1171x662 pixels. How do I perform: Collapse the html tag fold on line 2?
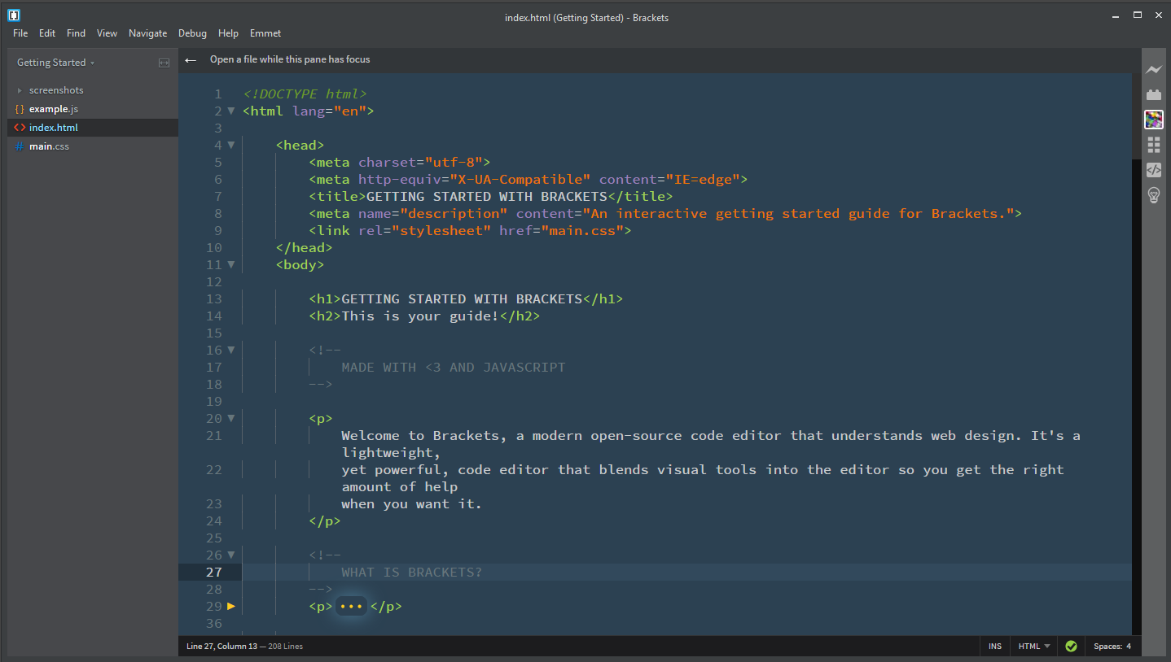pyautogui.click(x=231, y=111)
